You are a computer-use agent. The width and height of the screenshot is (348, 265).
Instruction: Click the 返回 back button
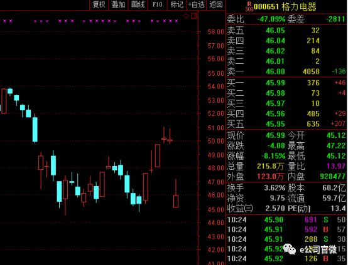216,4
